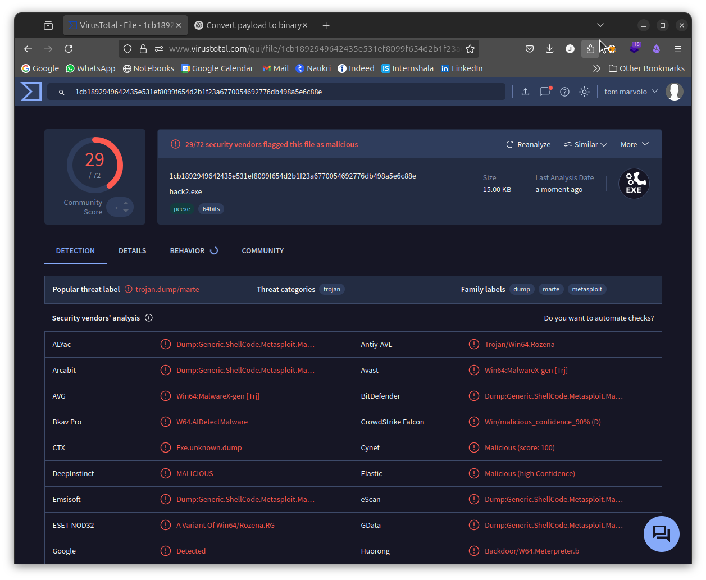Open the LinkedIn bookmark

tap(462, 68)
